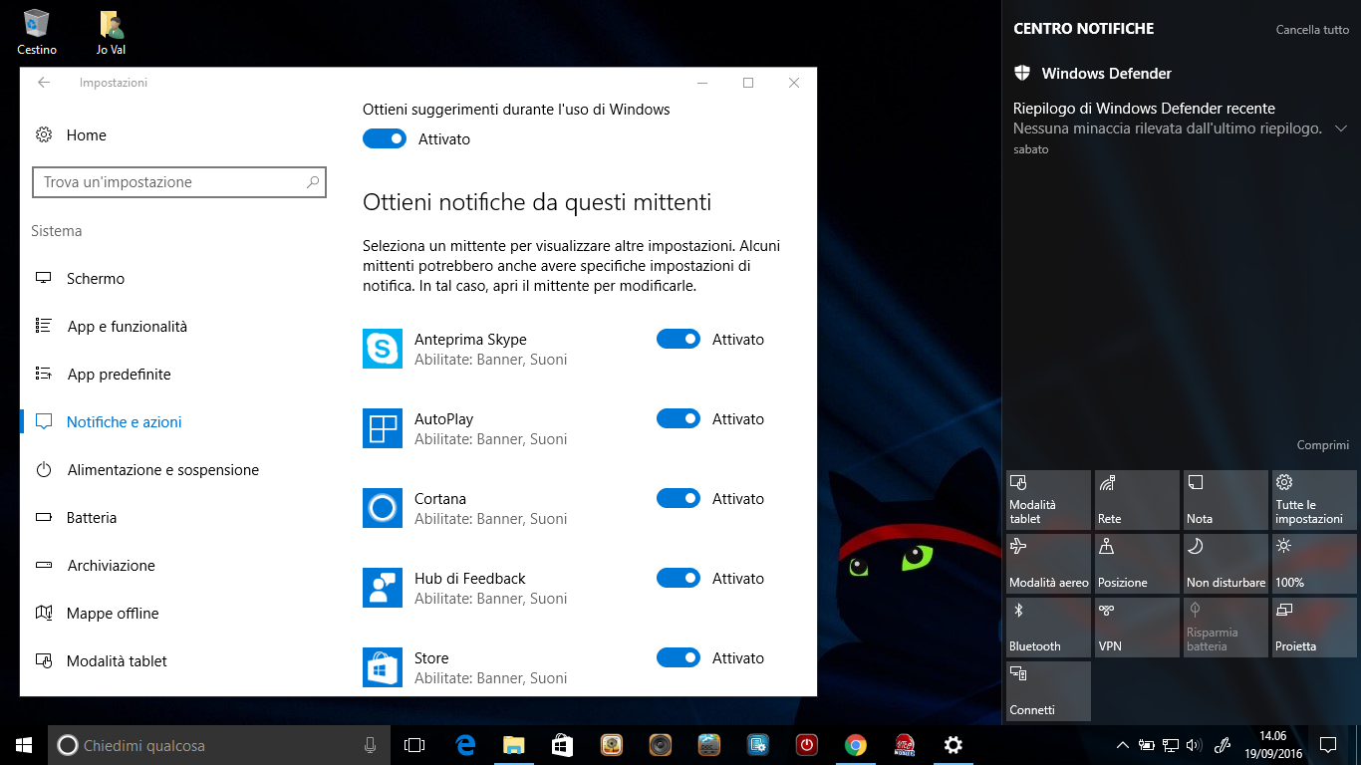Open the red power button taskbar app
The image size is (1361, 765).
coord(807,745)
